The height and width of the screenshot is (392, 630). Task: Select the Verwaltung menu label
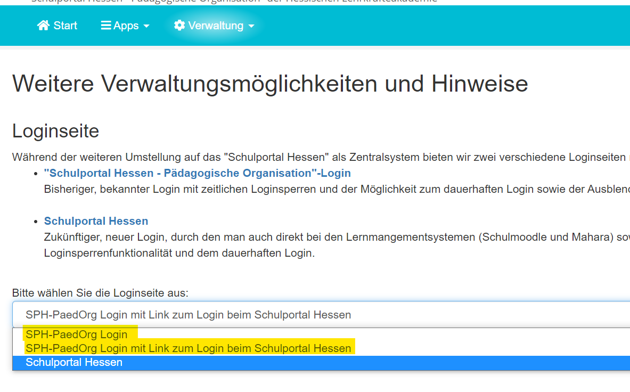click(216, 26)
